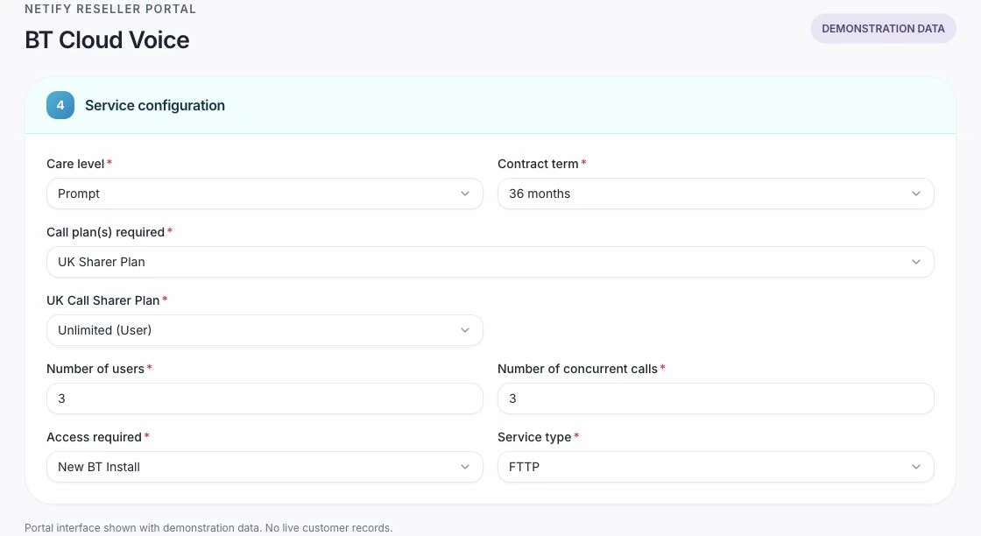
Task: Click the Service configuration heading
Action: (155, 106)
